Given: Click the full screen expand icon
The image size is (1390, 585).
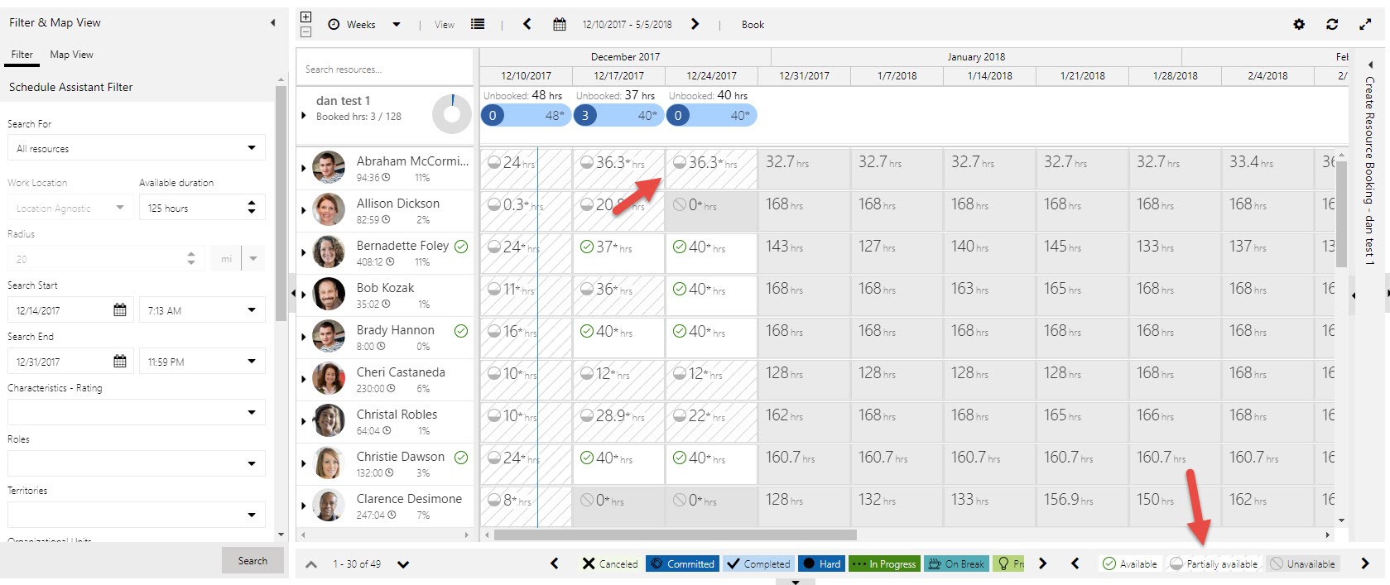Looking at the screenshot, I should [x=1365, y=25].
